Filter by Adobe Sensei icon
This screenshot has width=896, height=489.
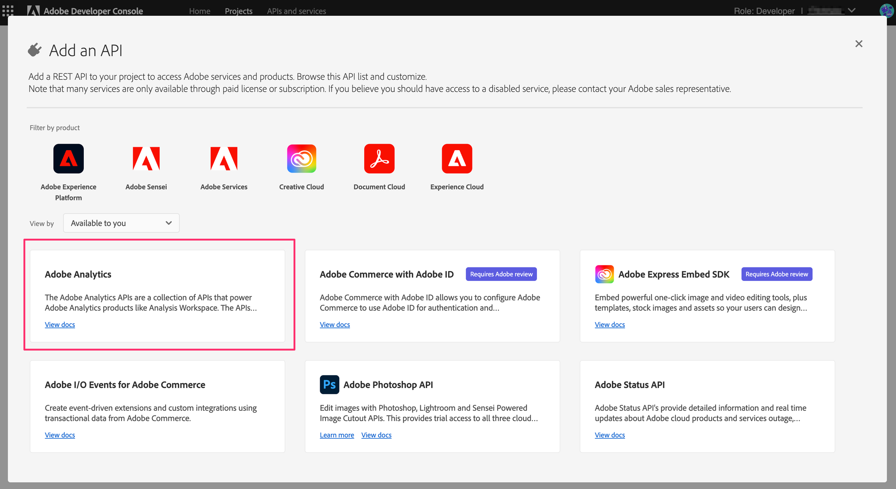click(146, 159)
